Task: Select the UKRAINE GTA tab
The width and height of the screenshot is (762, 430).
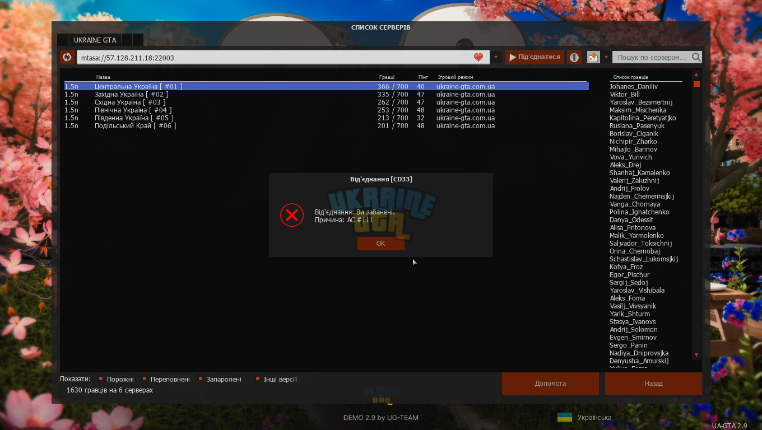Action: coord(95,40)
